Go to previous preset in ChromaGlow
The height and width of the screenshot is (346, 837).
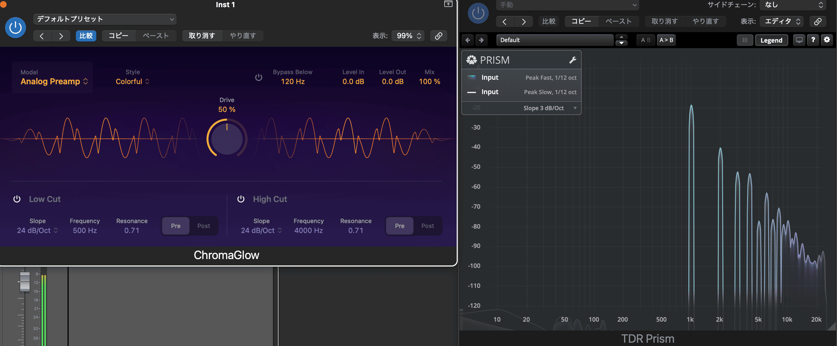42,36
